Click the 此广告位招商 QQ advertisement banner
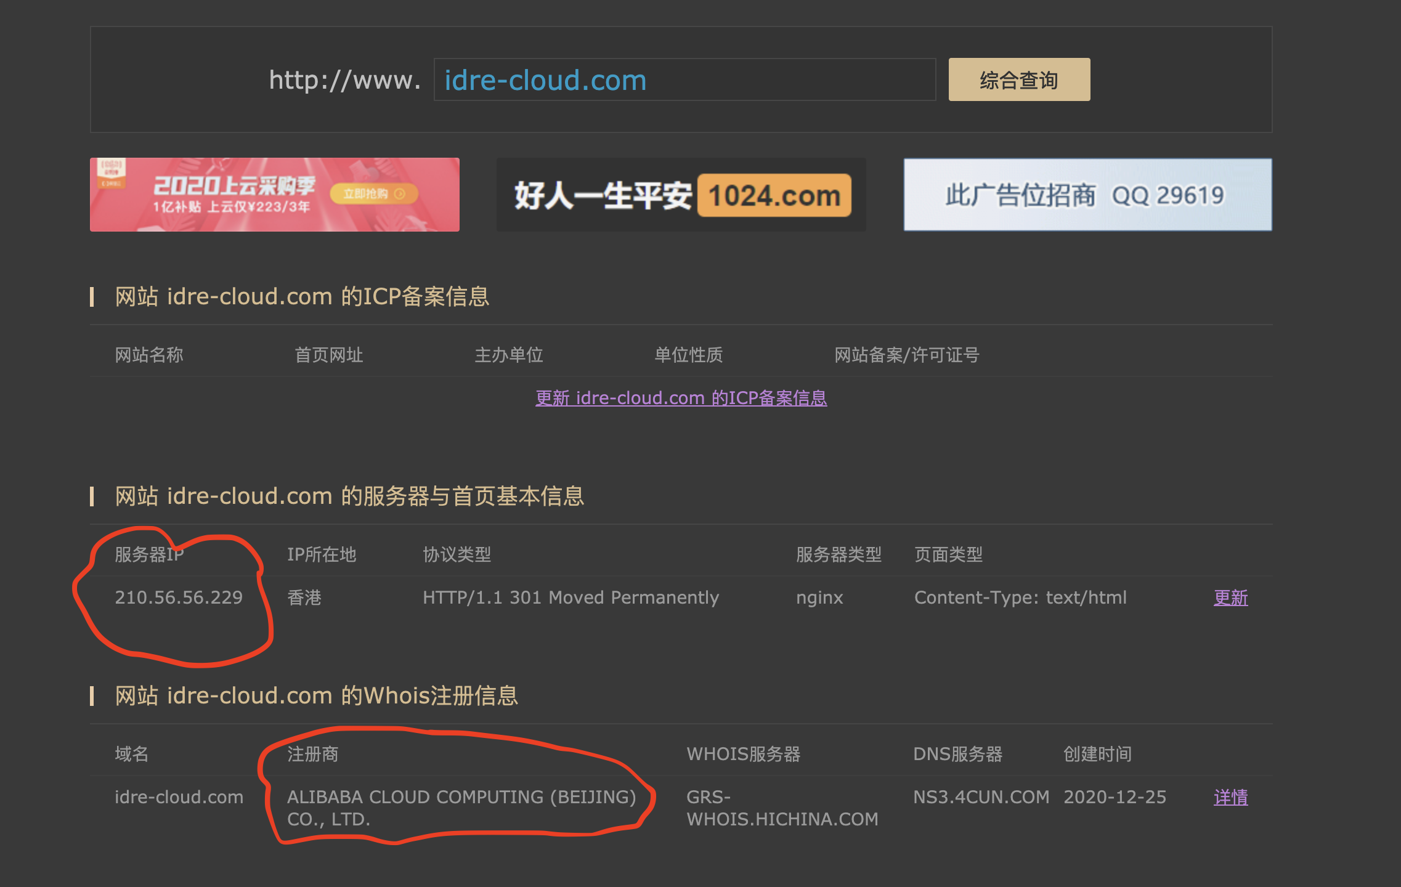 [1087, 195]
